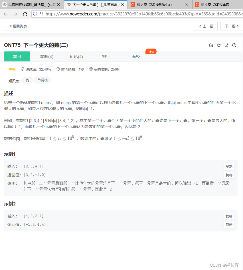Copy the return value of 示例2

pos(229,225)
